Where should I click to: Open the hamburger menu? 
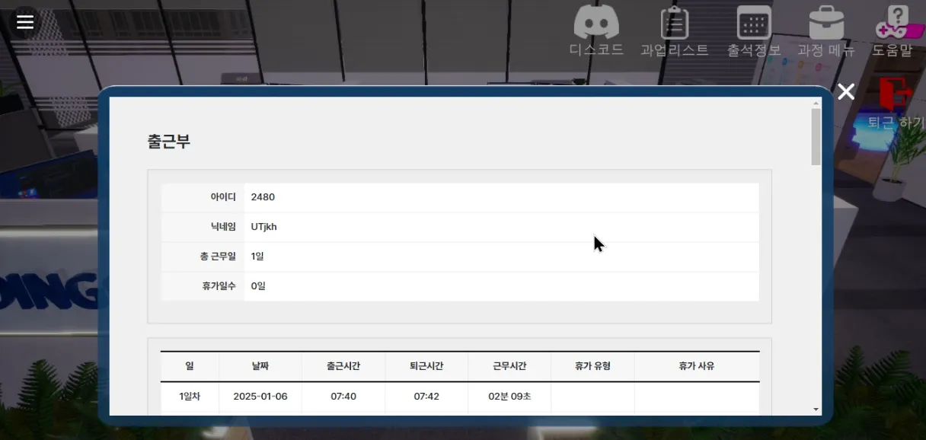25,22
